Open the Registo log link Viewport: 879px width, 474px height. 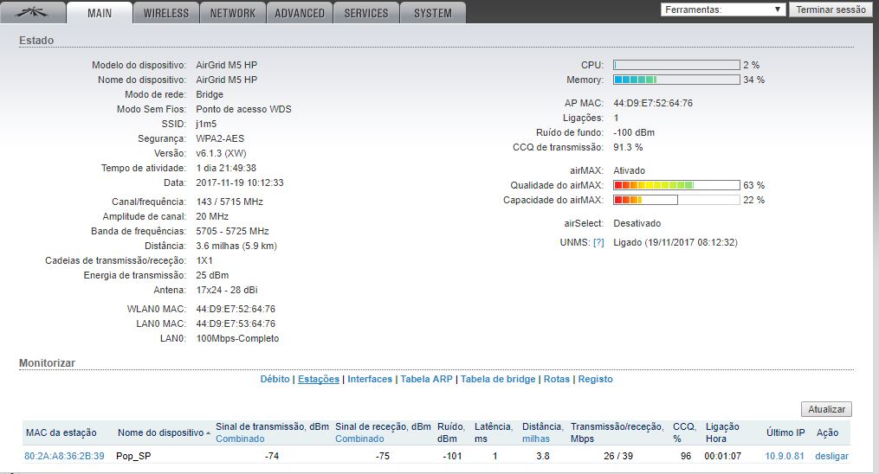click(x=595, y=379)
